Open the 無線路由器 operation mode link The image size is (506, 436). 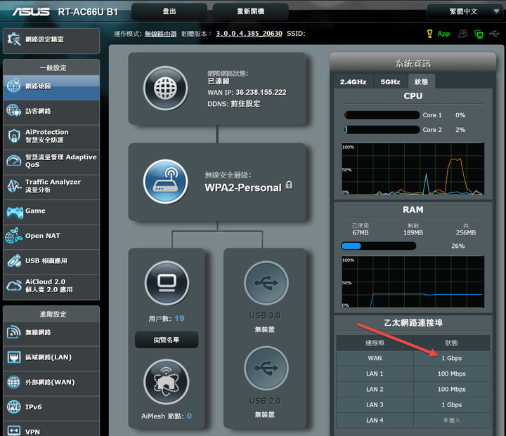[160, 34]
